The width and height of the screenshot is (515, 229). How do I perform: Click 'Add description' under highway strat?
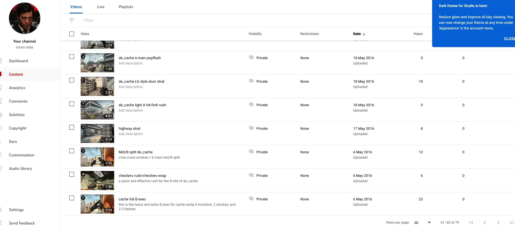[130, 134]
